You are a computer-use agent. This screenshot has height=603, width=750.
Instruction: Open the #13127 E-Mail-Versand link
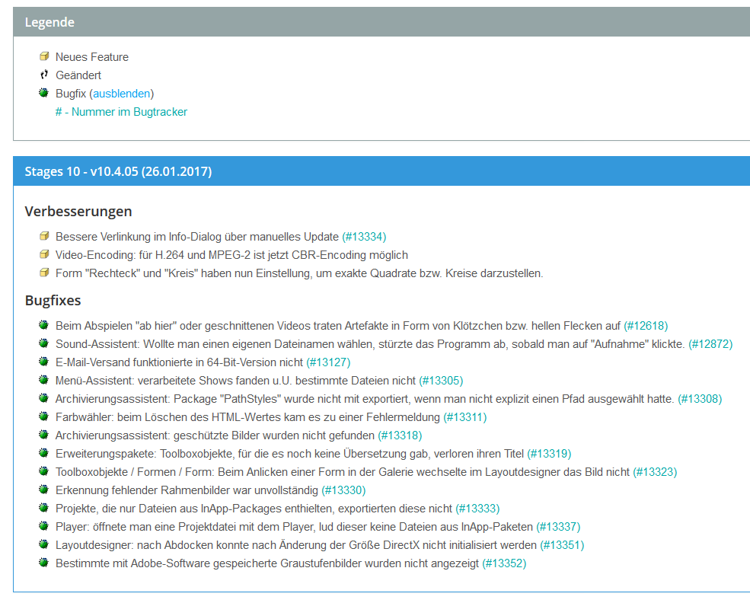[328, 362]
